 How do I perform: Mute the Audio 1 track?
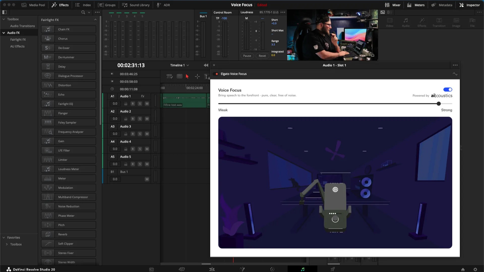(147, 104)
